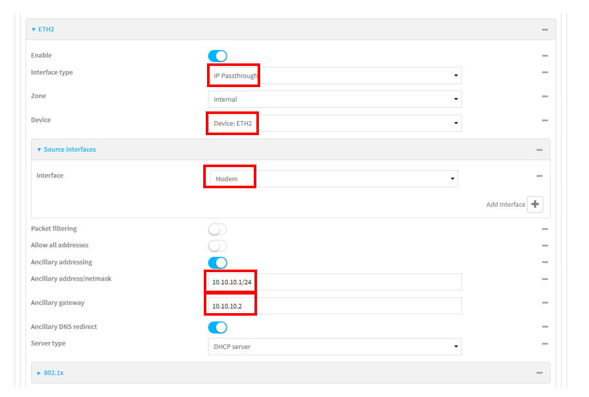The image size is (589, 397).
Task: Click the ellipsis icon beside Enable row
Action: pos(544,56)
